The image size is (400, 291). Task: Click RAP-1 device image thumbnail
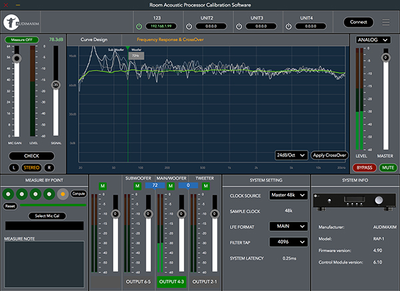point(355,202)
